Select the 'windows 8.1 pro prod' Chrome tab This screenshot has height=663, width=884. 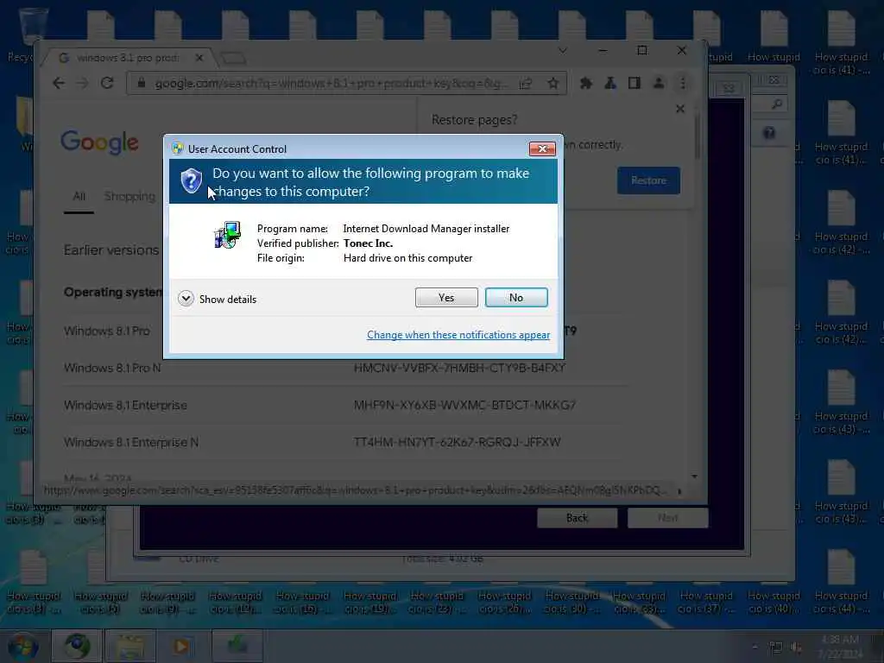(x=127, y=58)
